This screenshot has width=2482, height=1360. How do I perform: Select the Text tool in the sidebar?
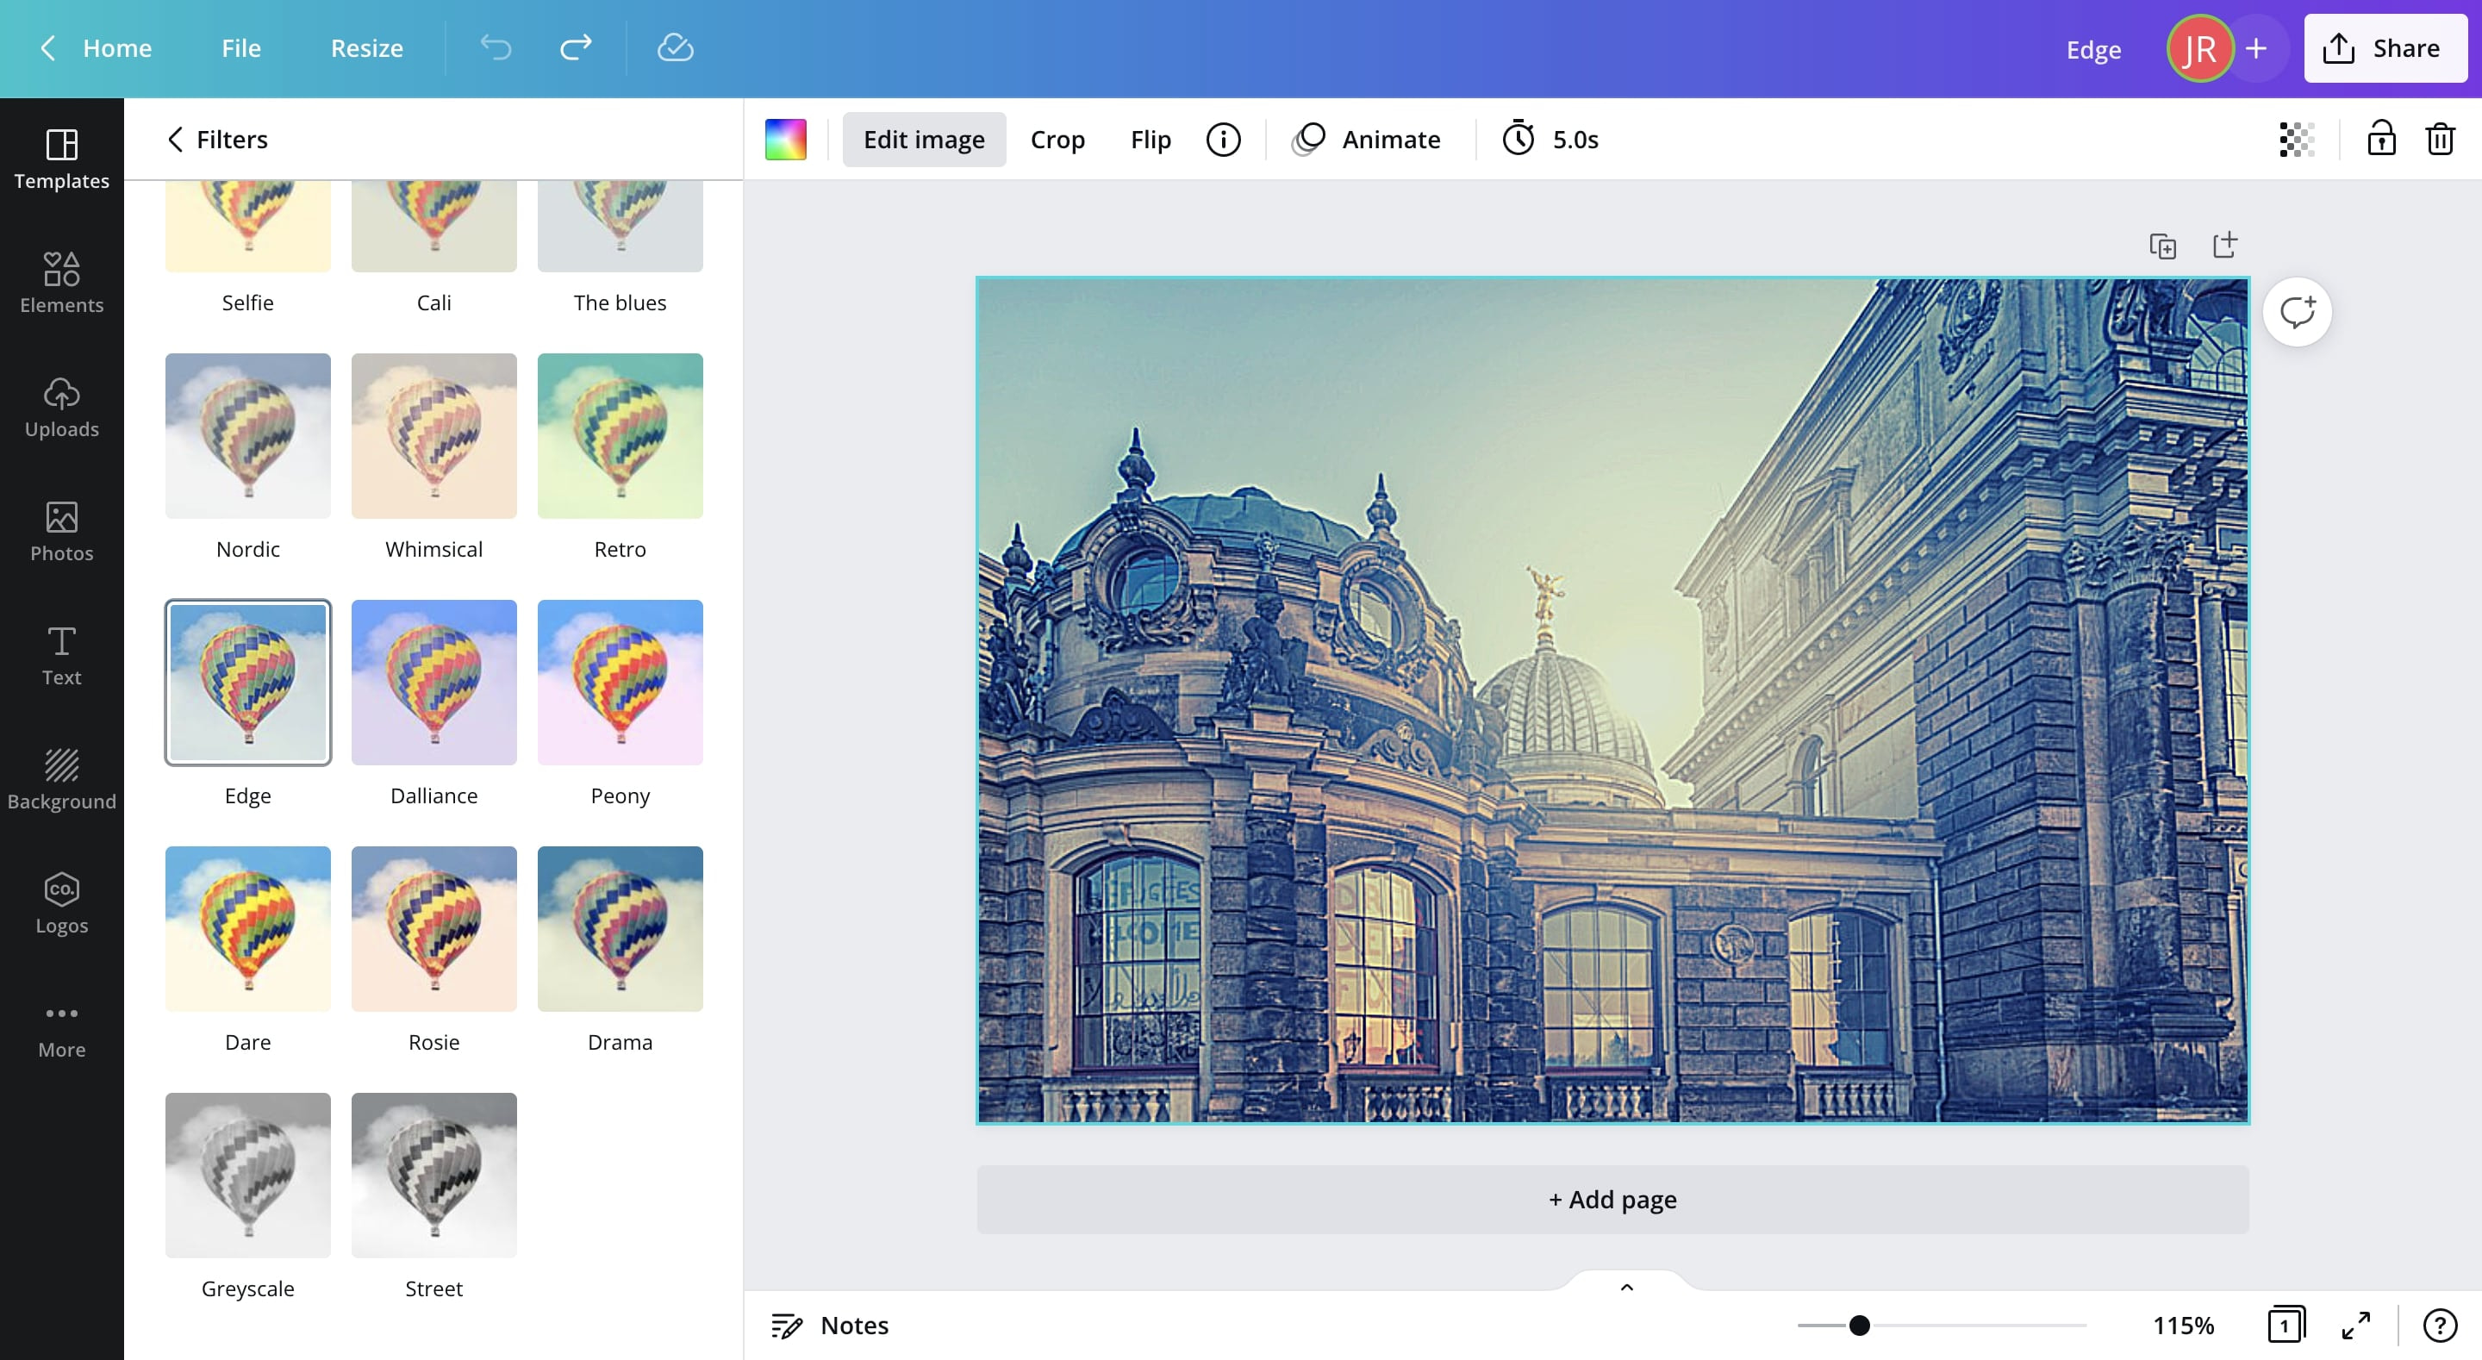coord(60,655)
